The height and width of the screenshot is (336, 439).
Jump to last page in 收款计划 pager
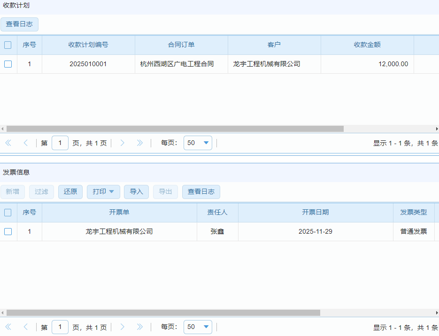click(x=139, y=143)
